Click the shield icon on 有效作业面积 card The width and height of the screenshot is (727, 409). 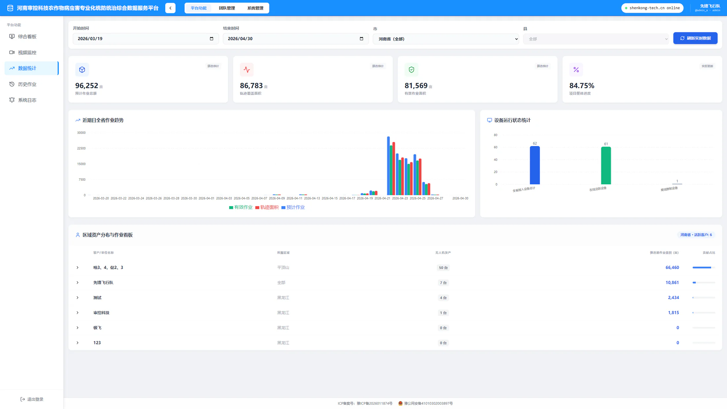pos(411,70)
